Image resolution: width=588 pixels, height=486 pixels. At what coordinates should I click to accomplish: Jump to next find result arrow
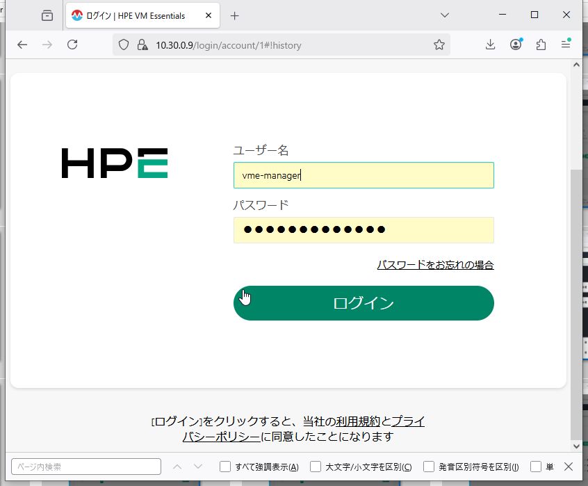(198, 467)
